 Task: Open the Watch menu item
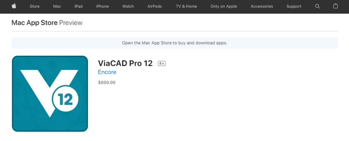[x=128, y=6]
